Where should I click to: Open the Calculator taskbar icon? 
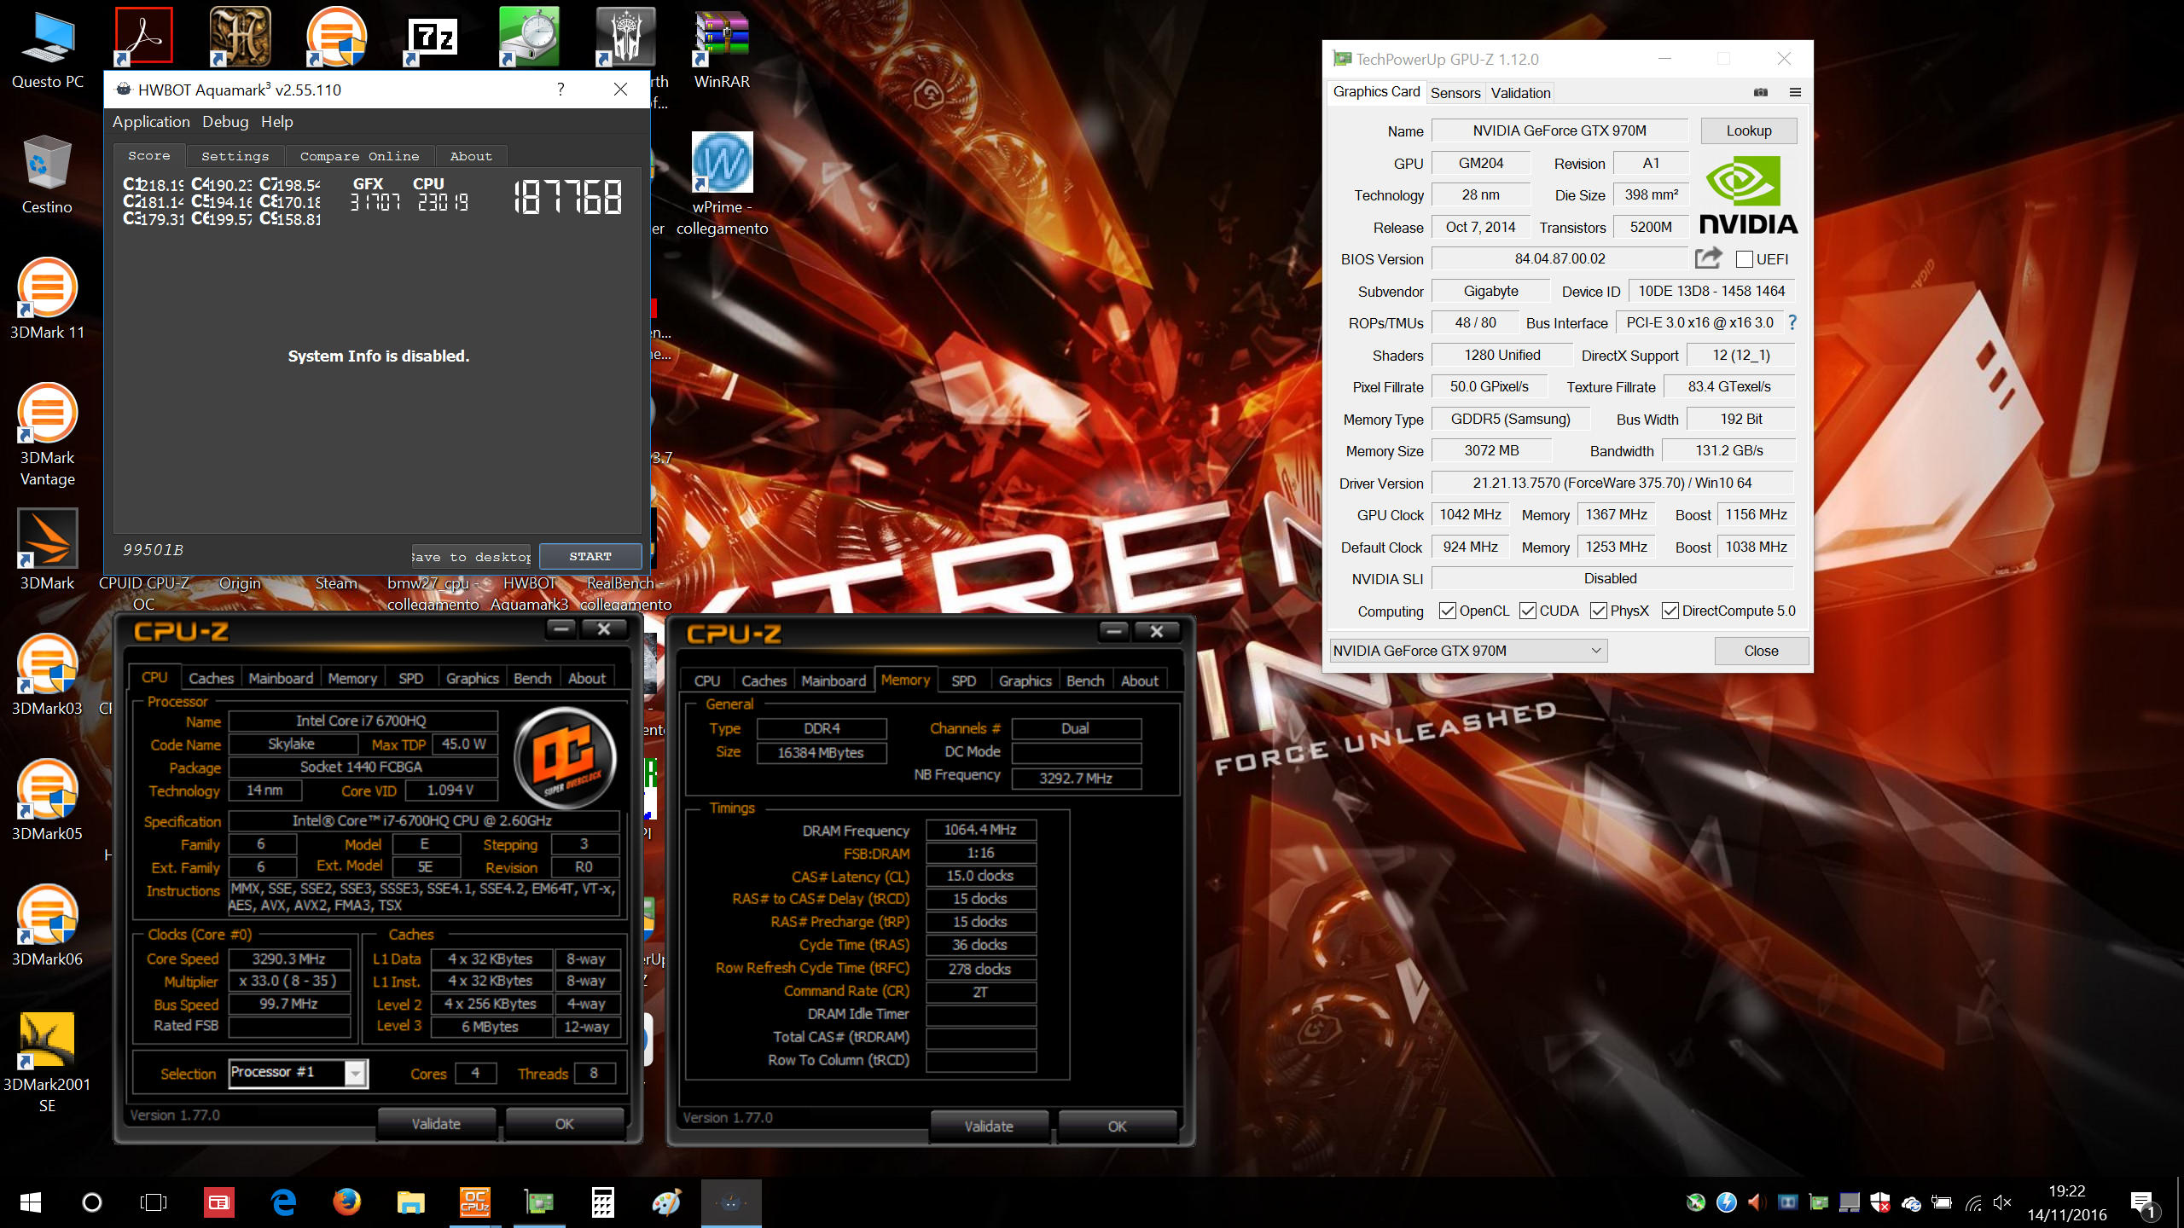pos(603,1202)
